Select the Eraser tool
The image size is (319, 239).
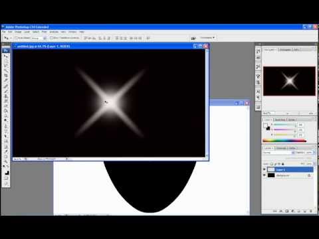[x=6, y=106]
